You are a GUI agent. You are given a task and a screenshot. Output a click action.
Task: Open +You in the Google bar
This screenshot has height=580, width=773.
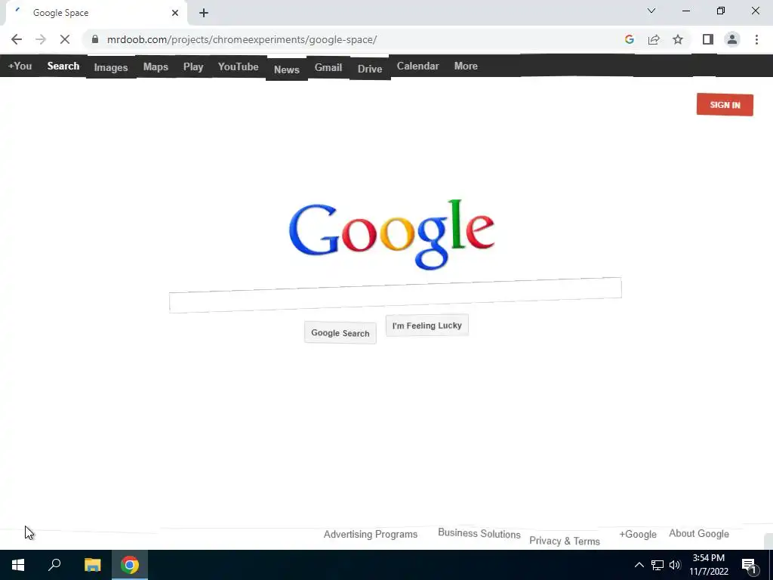pyautogui.click(x=20, y=66)
